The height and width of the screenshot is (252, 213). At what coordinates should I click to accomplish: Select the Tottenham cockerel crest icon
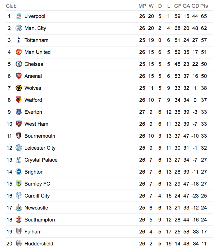pos(19,40)
